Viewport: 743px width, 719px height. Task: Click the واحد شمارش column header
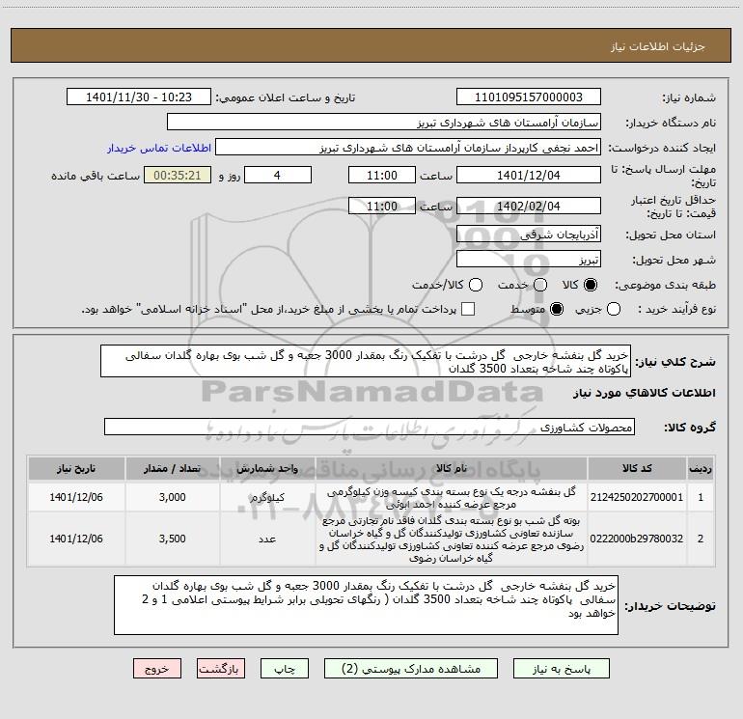(x=267, y=468)
